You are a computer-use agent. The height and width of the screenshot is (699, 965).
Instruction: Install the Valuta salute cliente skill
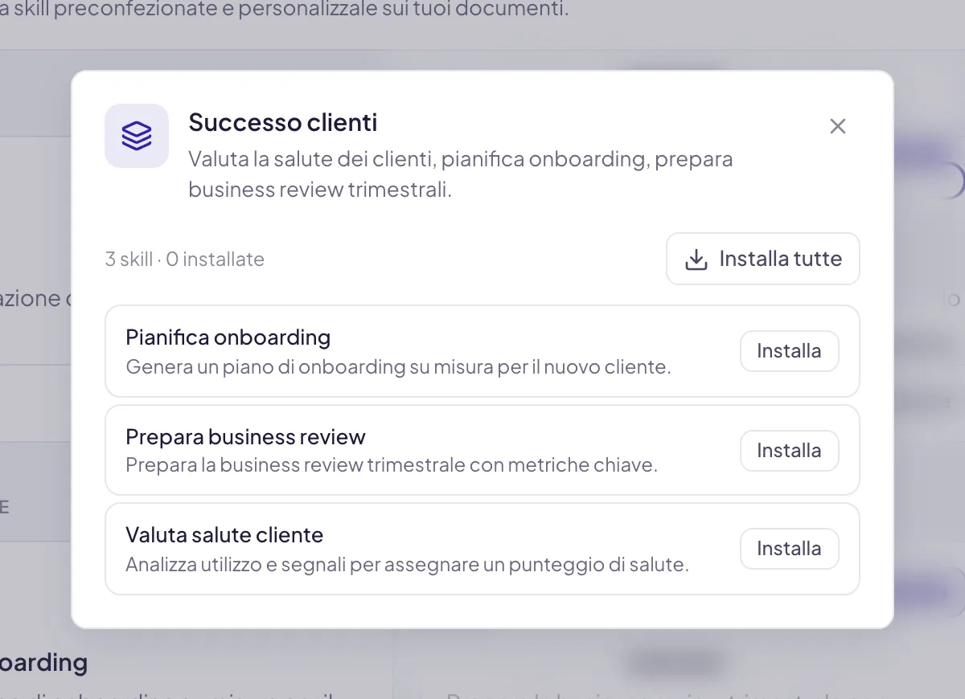(x=790, y=549)
